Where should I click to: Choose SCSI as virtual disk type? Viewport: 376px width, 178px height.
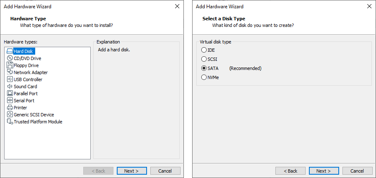pos(204,59)
